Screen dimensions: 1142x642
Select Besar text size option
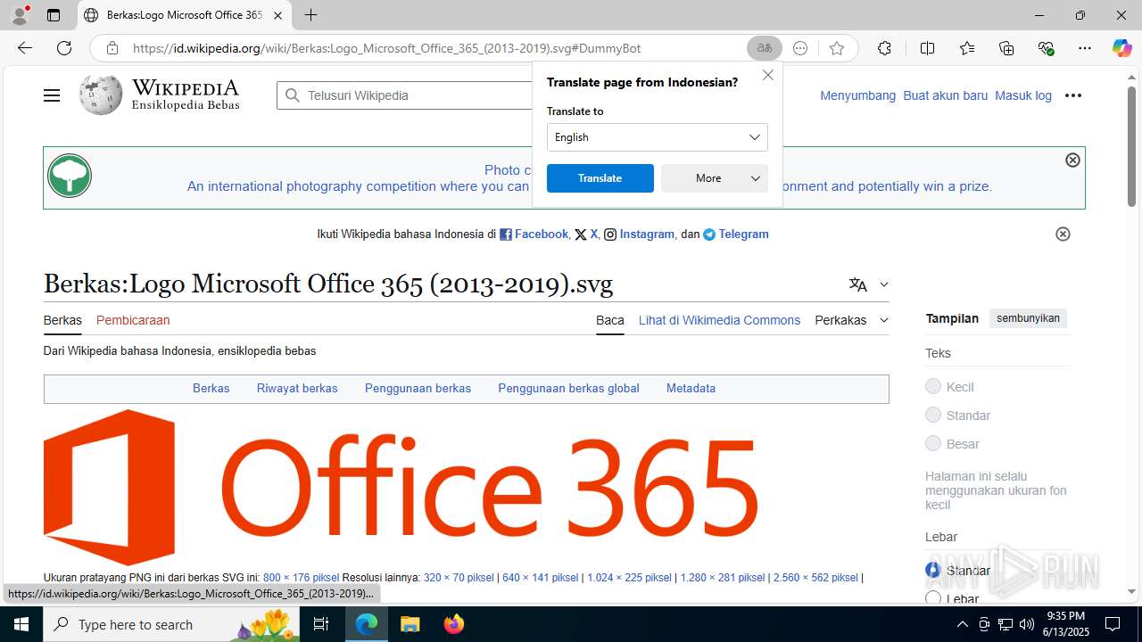click(x=933, y=443)
